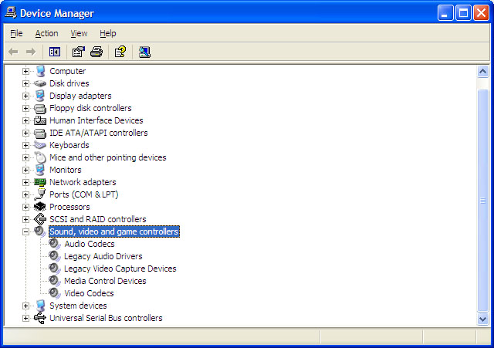Select SCSI and RAID controllers label

coord(98,219)
